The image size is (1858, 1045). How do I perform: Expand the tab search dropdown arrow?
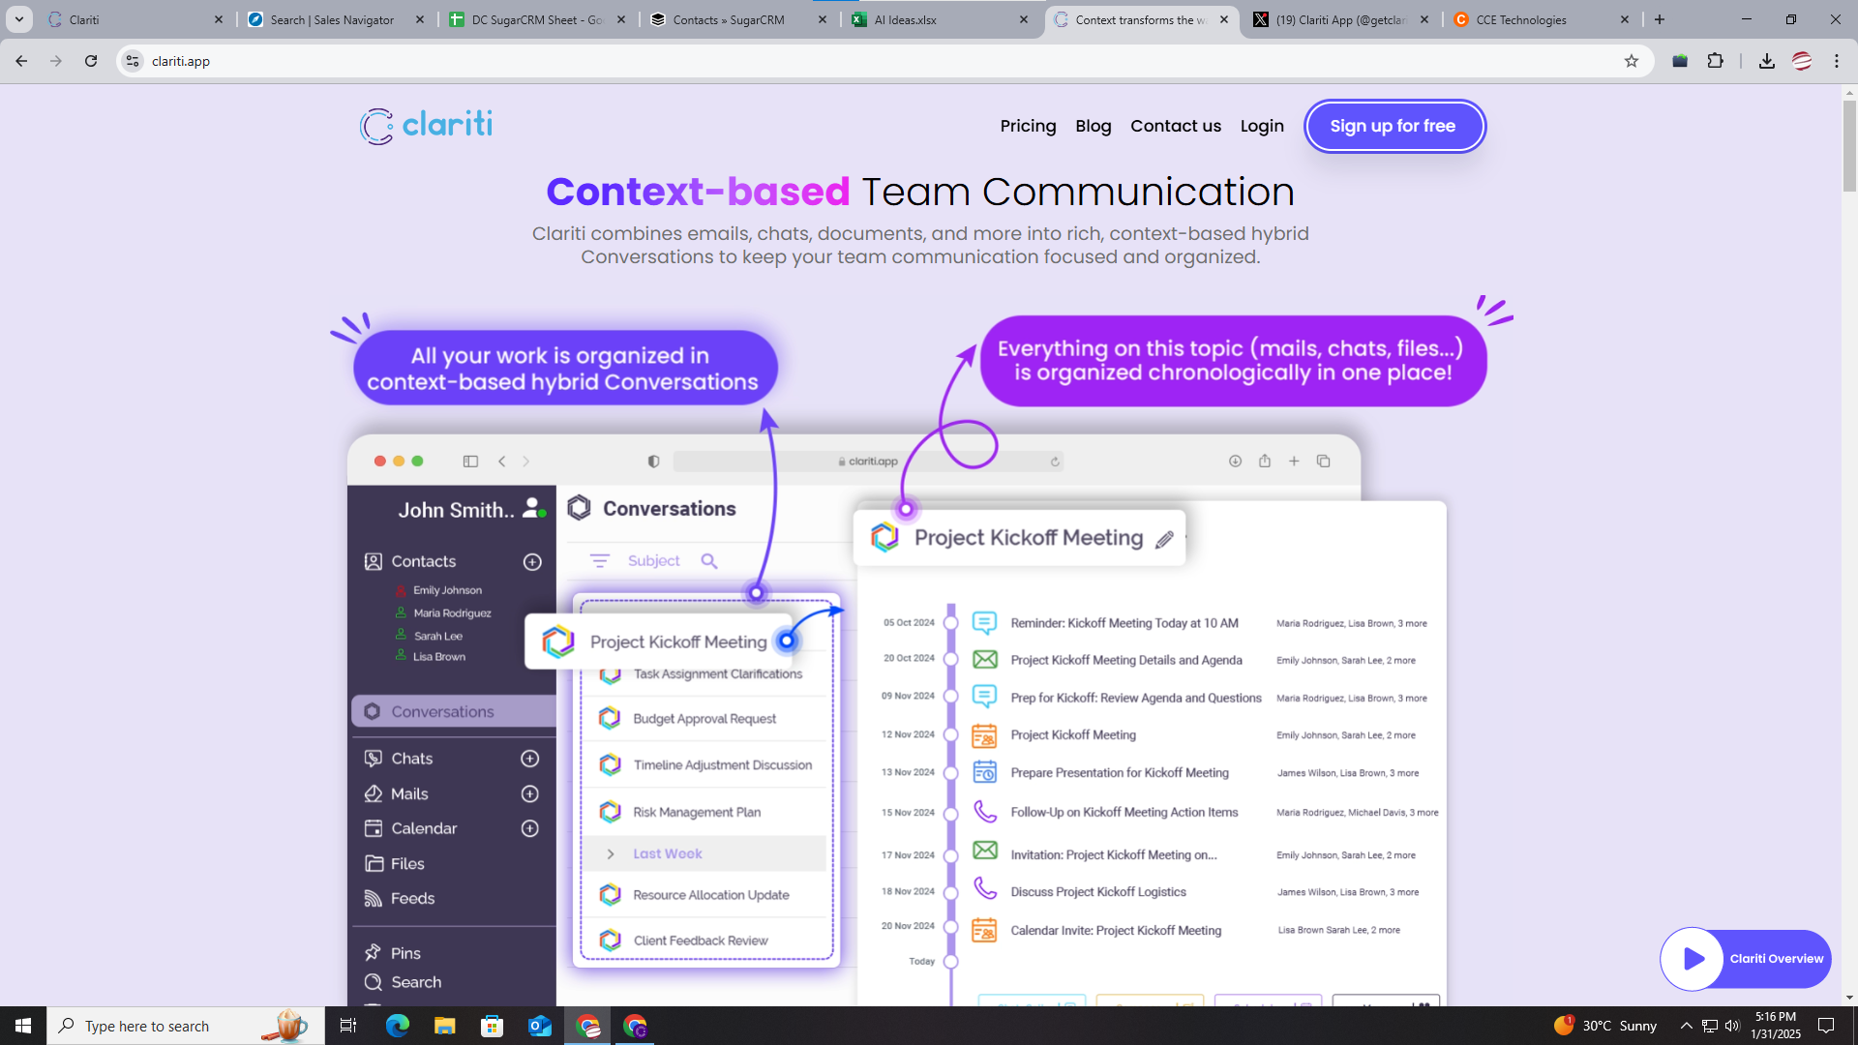coord(18,19)
